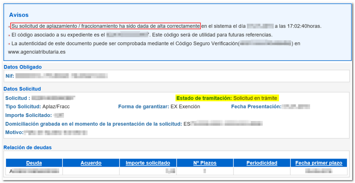The height and width of the screenshot is (183, 355).
Task: Click the Motivo field label
Action: pos(14,132)
